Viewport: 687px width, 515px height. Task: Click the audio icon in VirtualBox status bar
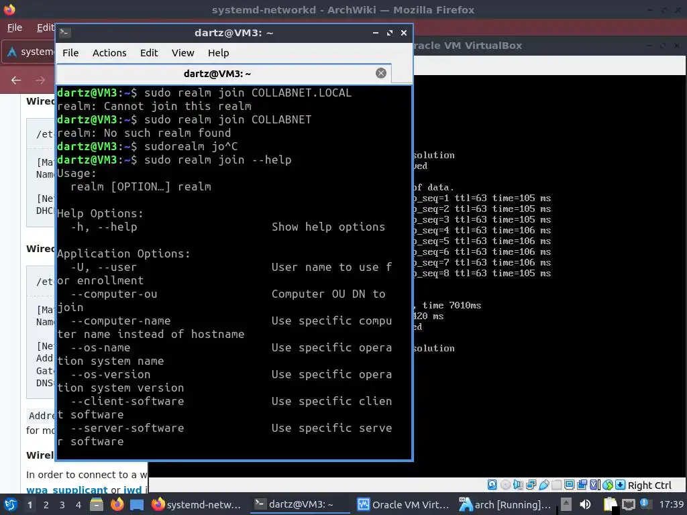pyautogui.click(x=518, y=485)
